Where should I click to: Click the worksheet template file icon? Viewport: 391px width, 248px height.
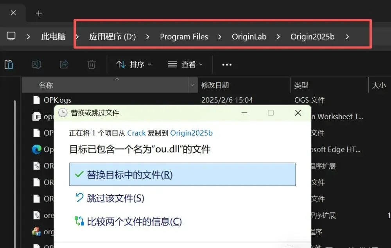pyautogui.click(x=37, y=116)
